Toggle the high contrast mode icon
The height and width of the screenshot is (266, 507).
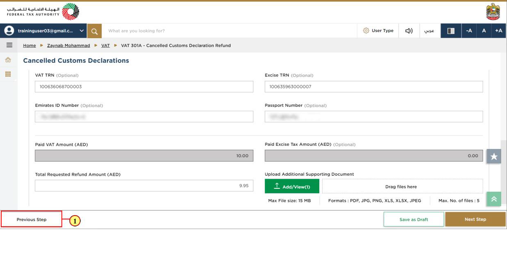click(x=451, y=31)
